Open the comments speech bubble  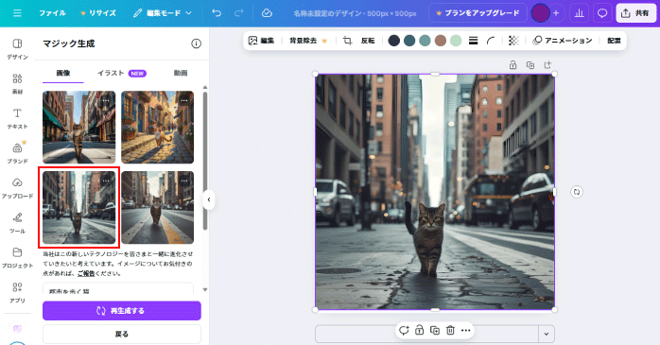click(602, 13)
